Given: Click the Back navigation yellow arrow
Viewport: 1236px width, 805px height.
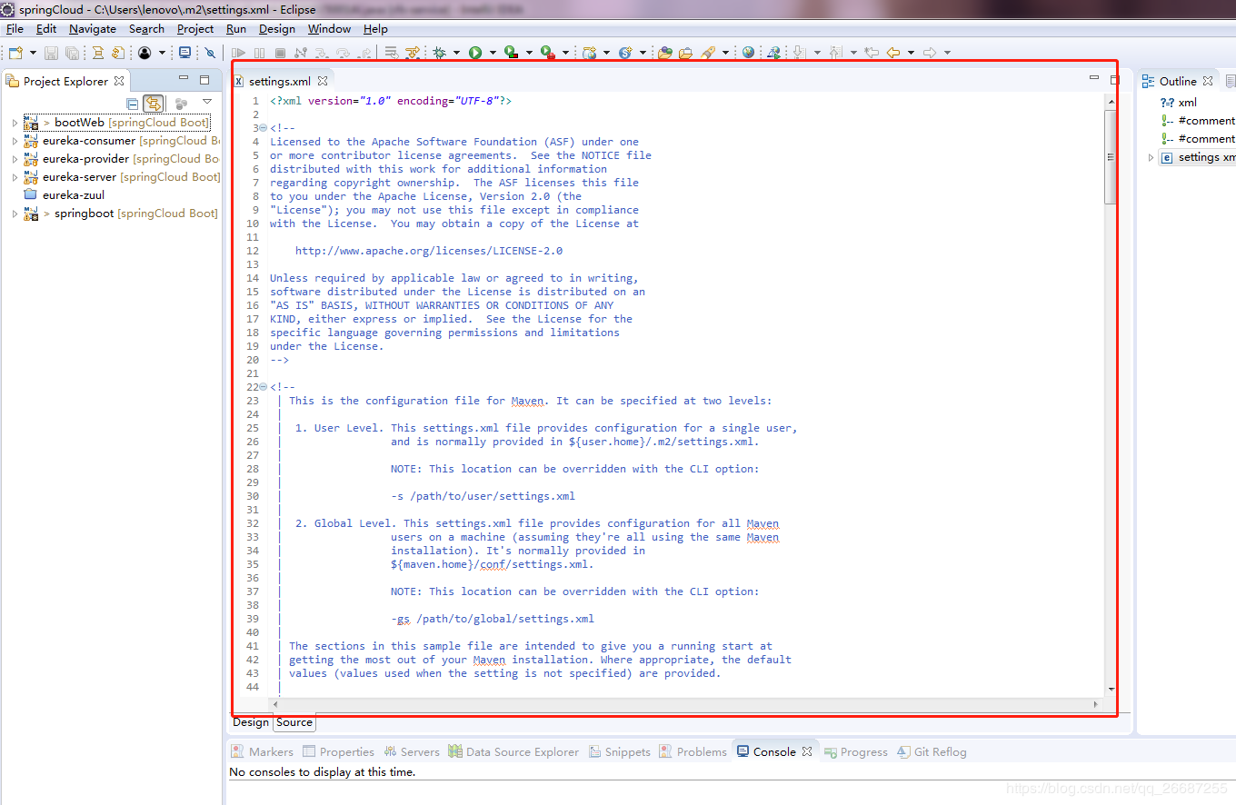Looking at the screenshot, I should 893,54.
